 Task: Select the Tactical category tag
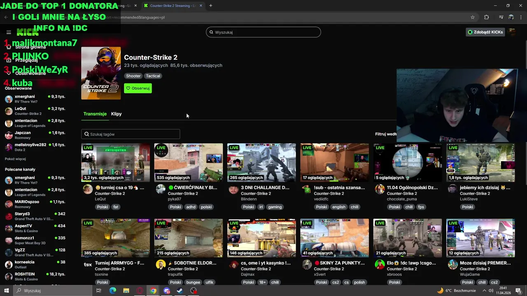153,76
